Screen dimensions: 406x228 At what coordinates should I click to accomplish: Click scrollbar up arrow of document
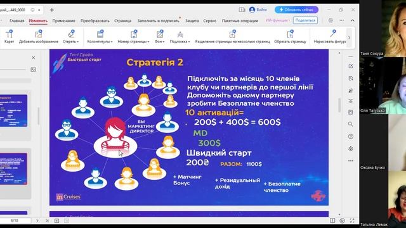tap(339, 53)
